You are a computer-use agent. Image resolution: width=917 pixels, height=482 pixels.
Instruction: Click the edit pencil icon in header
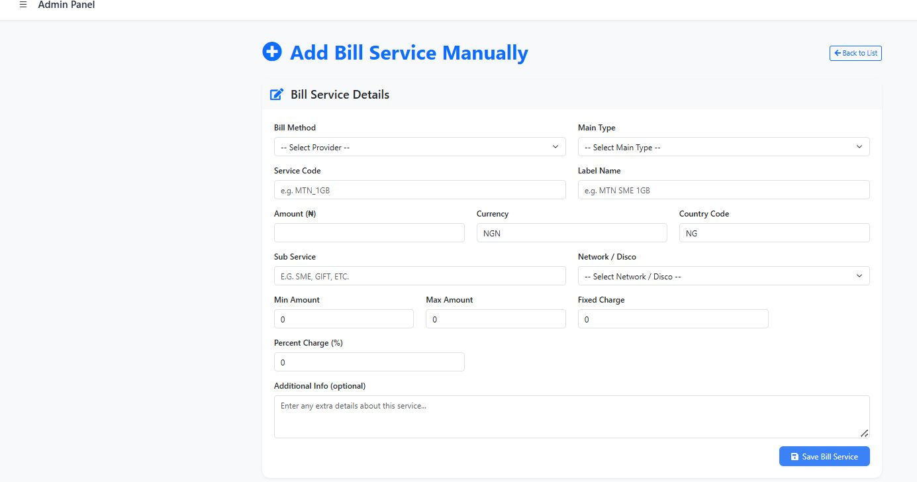pyautogui.click(x=277, y=95)
